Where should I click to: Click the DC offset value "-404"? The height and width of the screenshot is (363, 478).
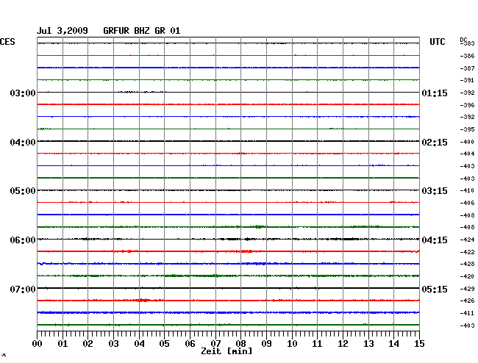pos(467,154)
